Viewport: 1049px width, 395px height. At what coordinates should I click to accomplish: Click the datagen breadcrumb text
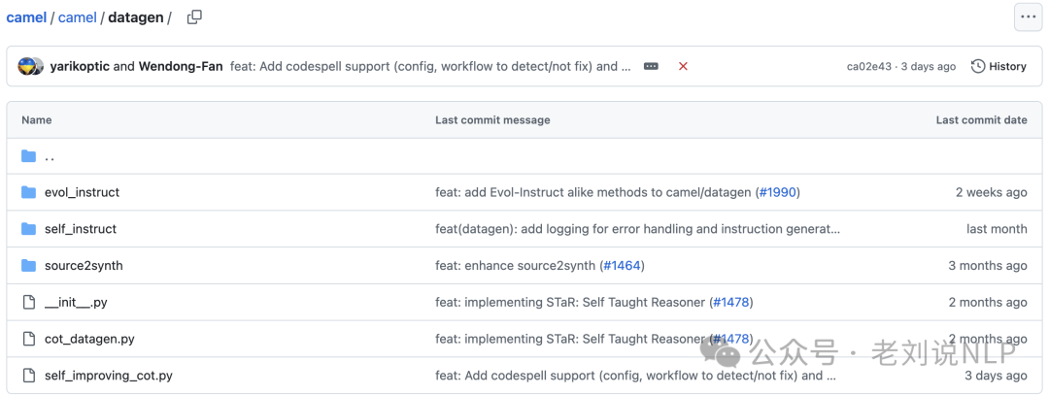136,18
